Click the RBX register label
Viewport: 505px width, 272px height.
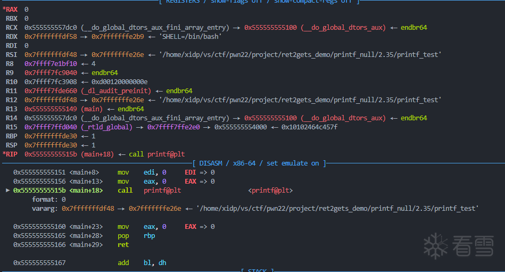pos(12,19)
